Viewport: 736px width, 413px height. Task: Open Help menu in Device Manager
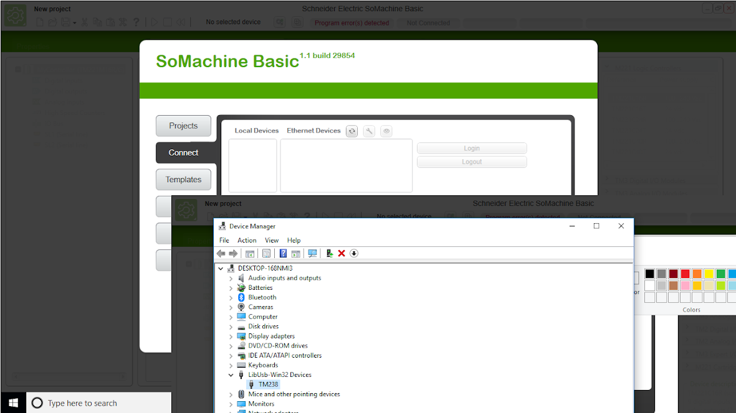294,240
